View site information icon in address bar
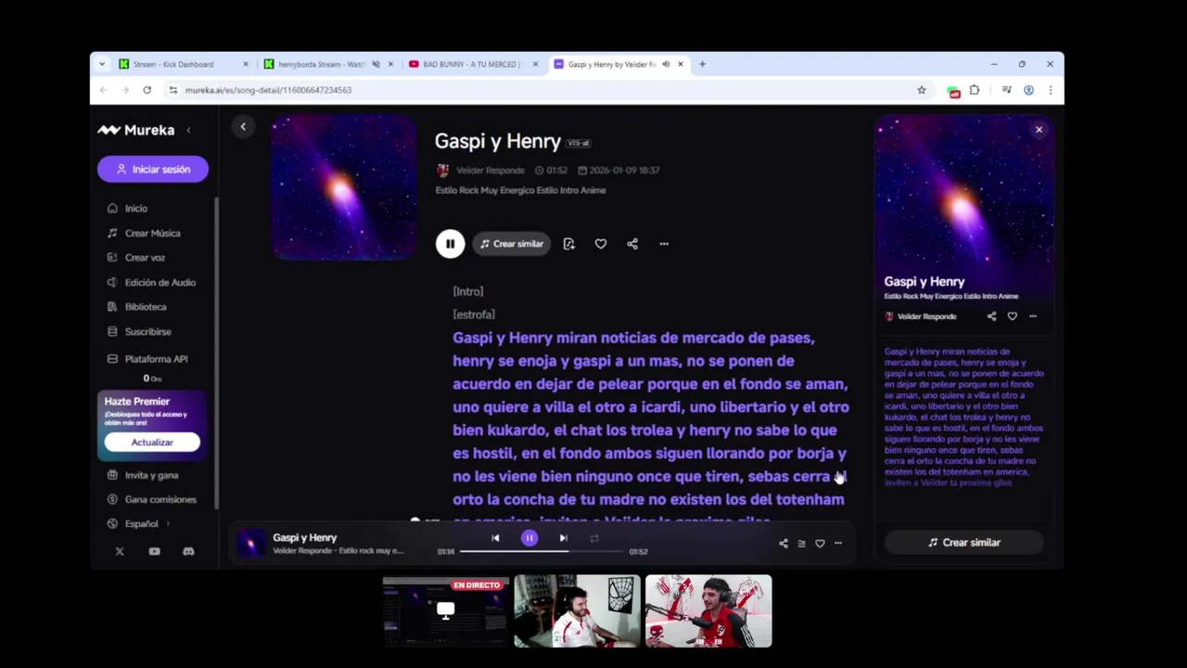 tap(172, 90)
